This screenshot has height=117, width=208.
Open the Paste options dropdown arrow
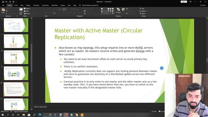tap(3, 14)
